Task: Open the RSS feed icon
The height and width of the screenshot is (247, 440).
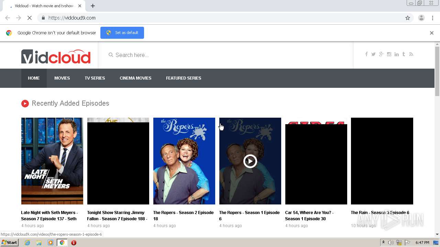Action: click(411, 54)
